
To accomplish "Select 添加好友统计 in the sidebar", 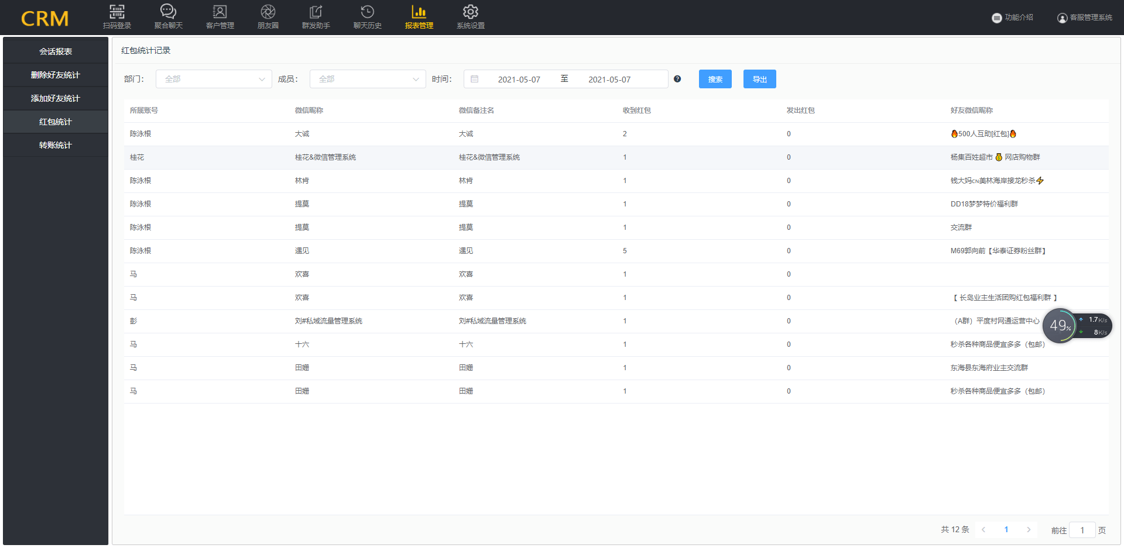I will point(56,98).
